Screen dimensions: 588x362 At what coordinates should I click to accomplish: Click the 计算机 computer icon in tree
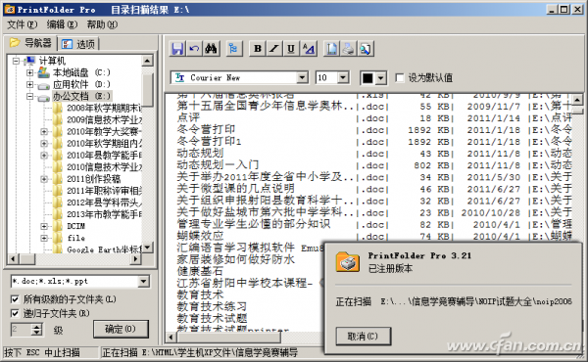(x=30, y=61)
